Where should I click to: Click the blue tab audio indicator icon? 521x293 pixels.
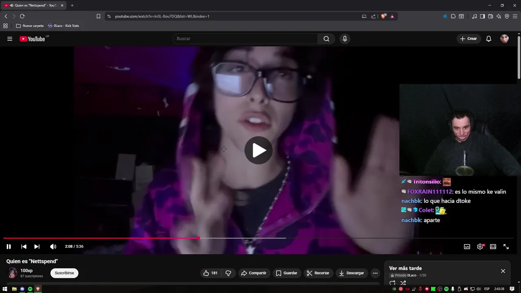(444, 16)
